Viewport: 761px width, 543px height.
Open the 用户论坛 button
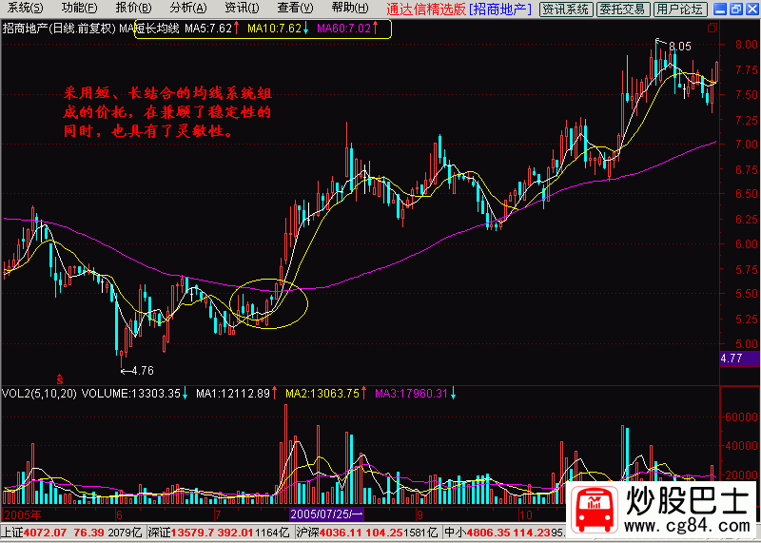(x=680, y=9)
